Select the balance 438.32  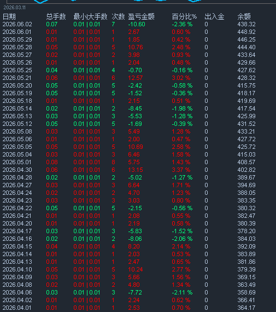coord(246,24)
